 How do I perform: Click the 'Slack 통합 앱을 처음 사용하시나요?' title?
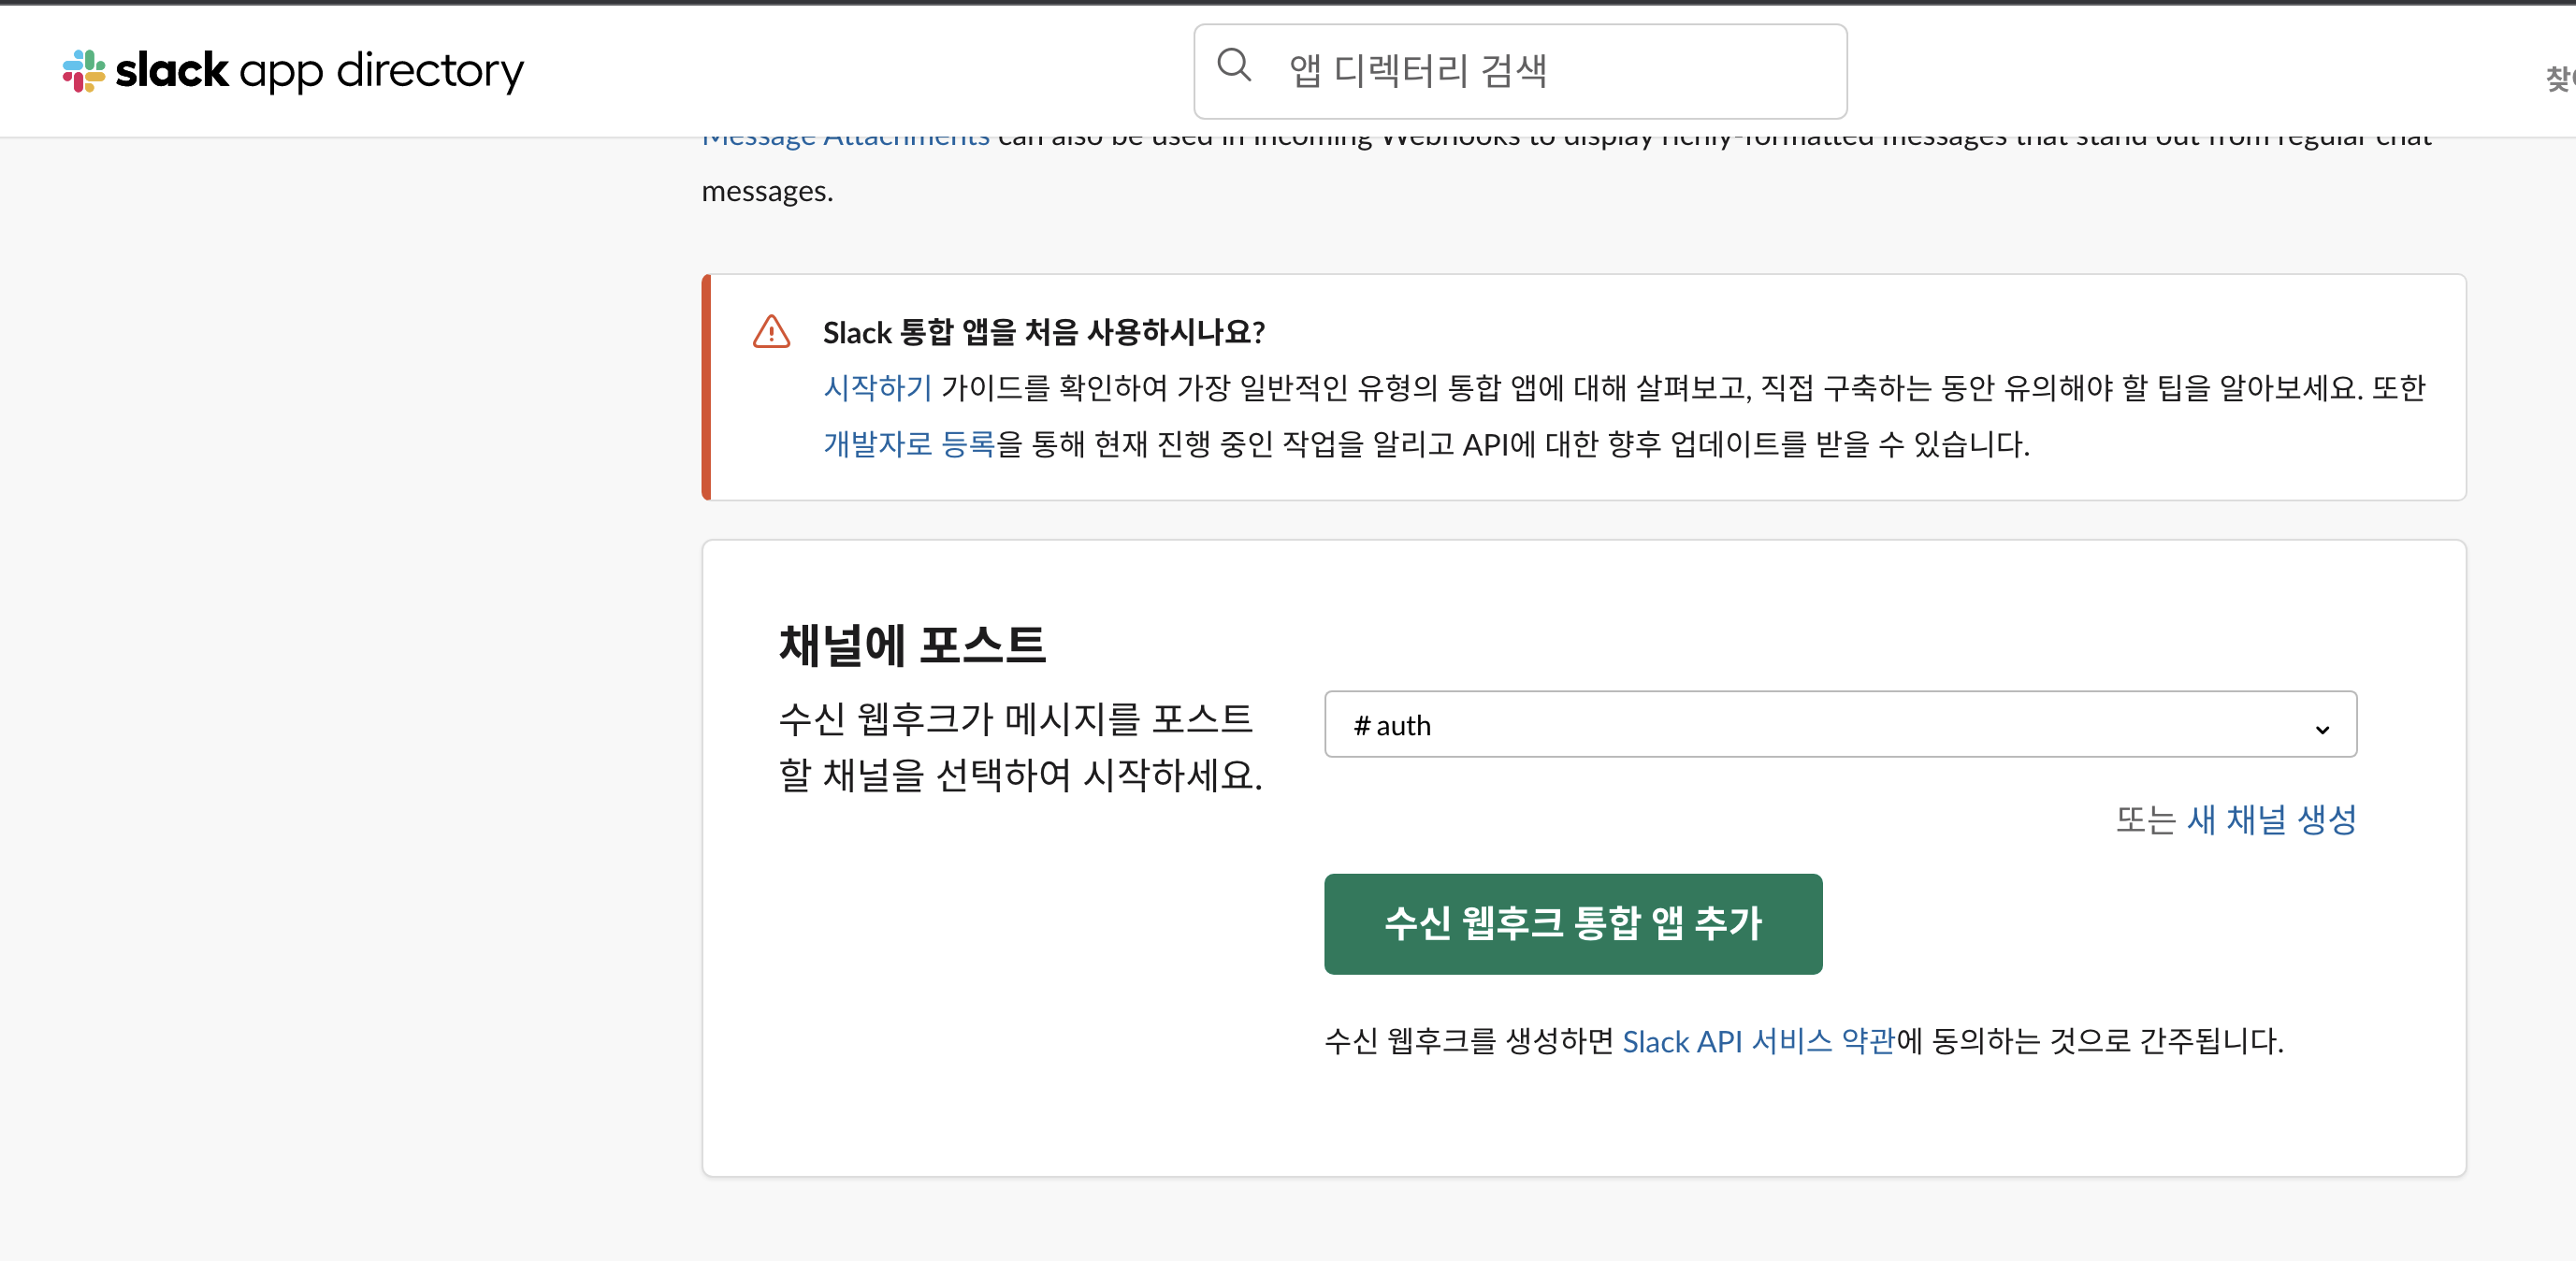pos(1043,332)
